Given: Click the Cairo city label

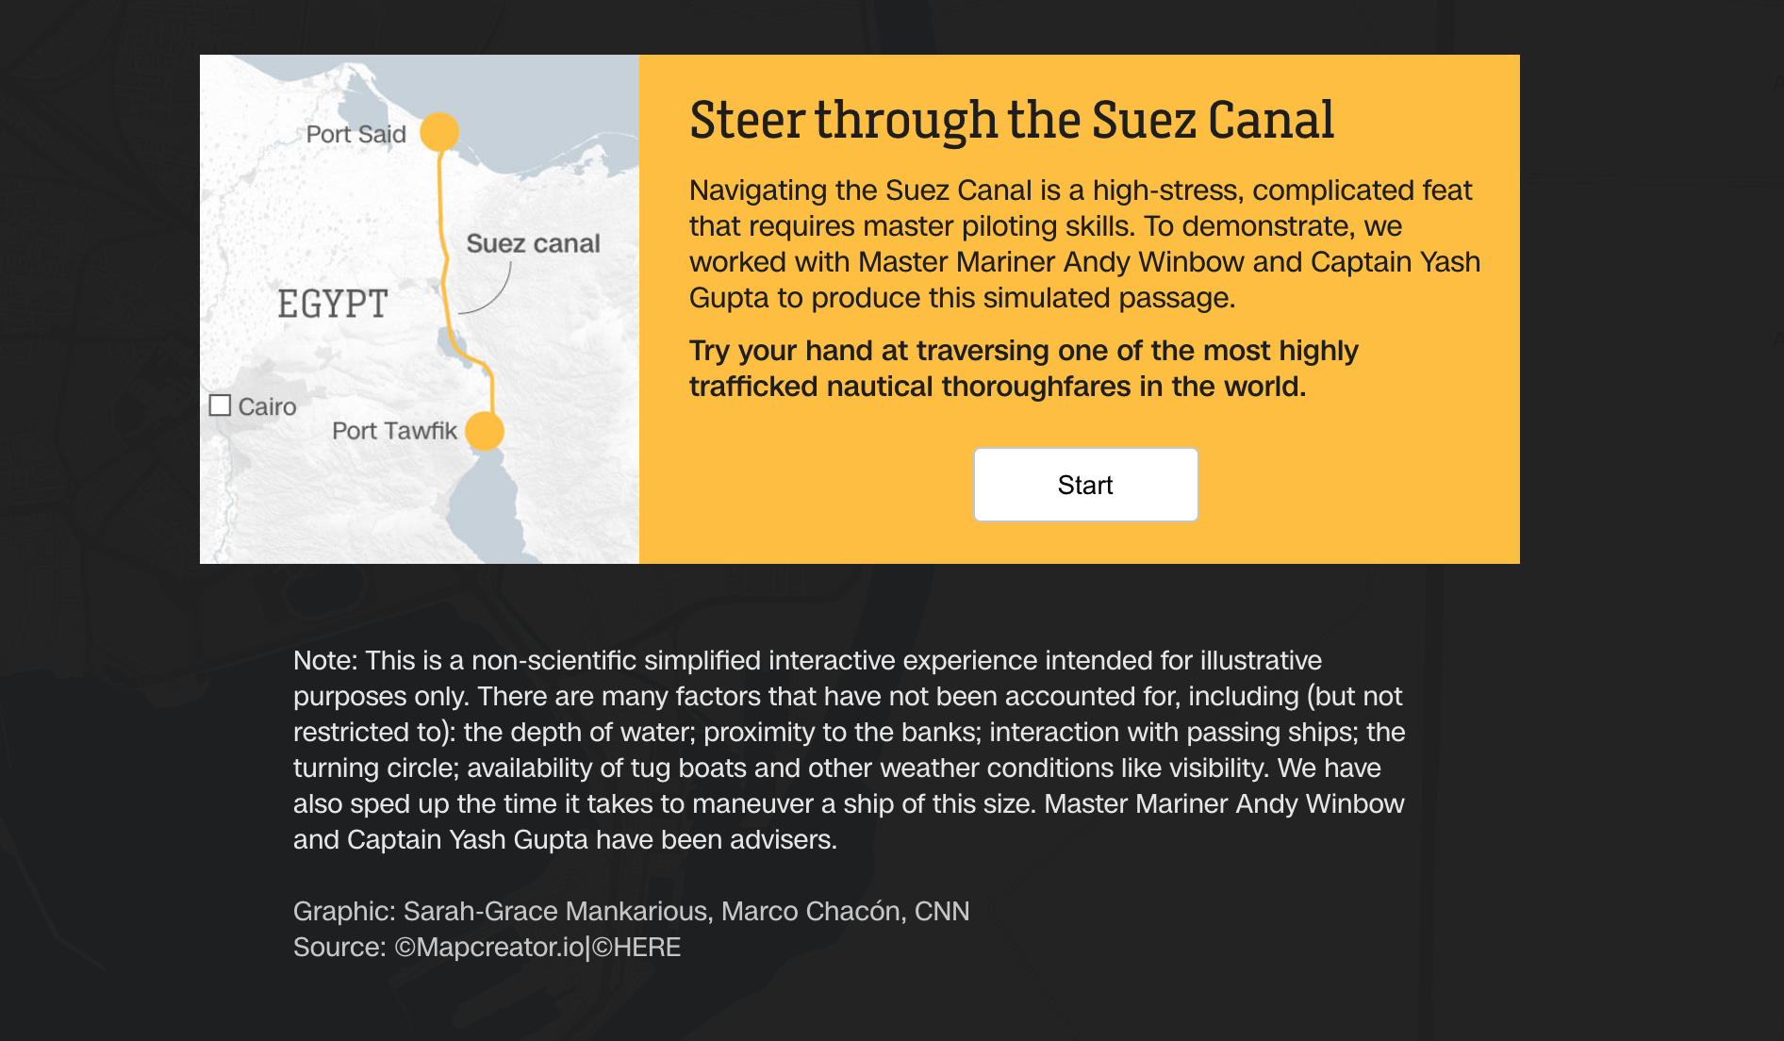Looking at the screenshot, I should [267, 406].
